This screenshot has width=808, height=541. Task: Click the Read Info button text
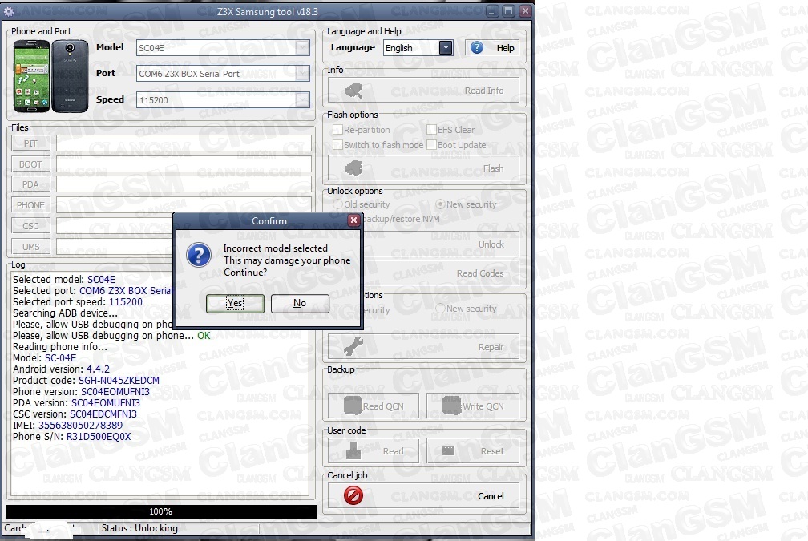tap(484, 91)
